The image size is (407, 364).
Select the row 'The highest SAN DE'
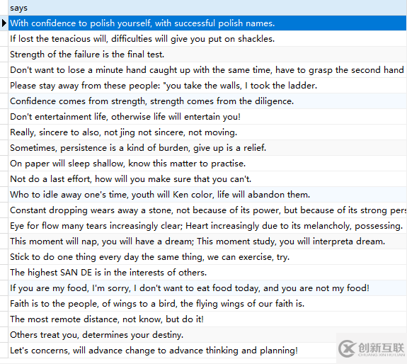coord(207,273)
